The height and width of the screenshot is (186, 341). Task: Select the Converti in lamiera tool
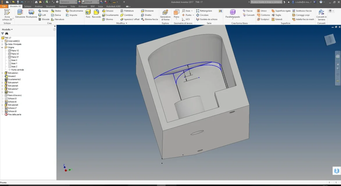coord(321,15)
